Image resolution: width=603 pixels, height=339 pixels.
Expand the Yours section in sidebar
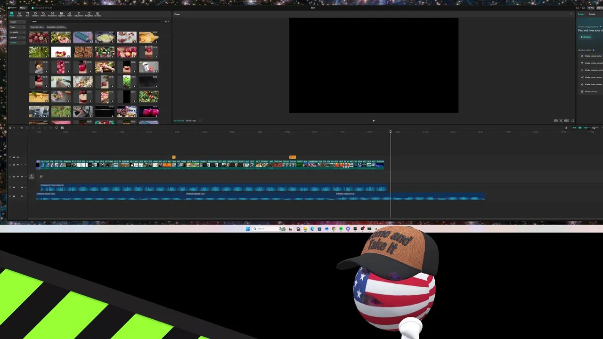17,27
